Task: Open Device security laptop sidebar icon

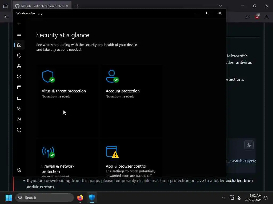Action: click(x=19, y=98)
